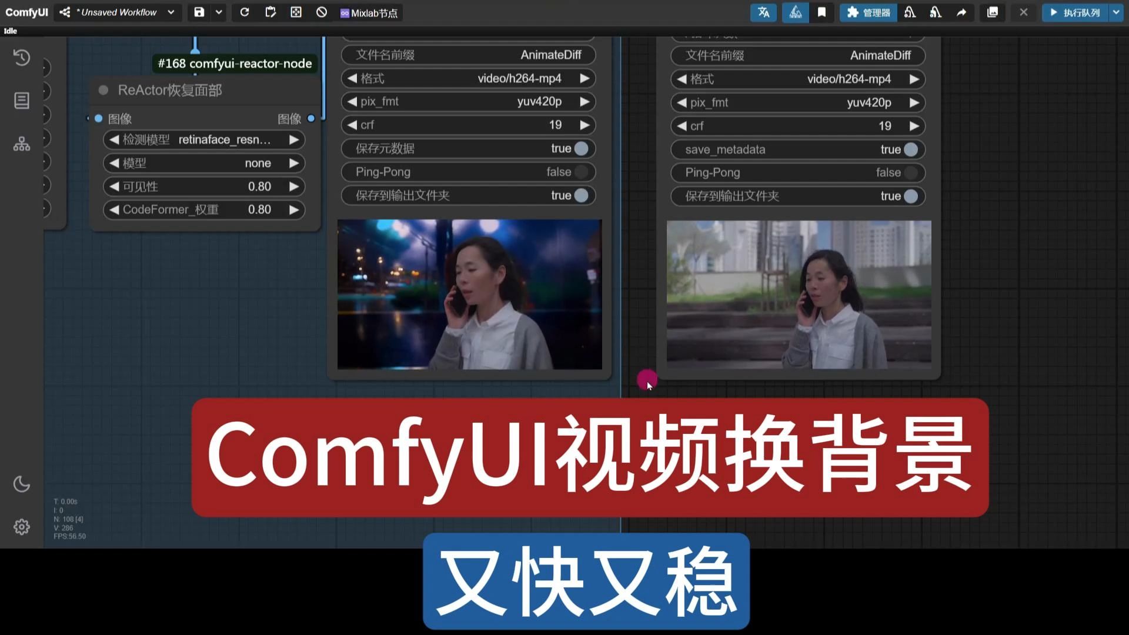Click the X cancel icon in top bar

coord(1024,12)
